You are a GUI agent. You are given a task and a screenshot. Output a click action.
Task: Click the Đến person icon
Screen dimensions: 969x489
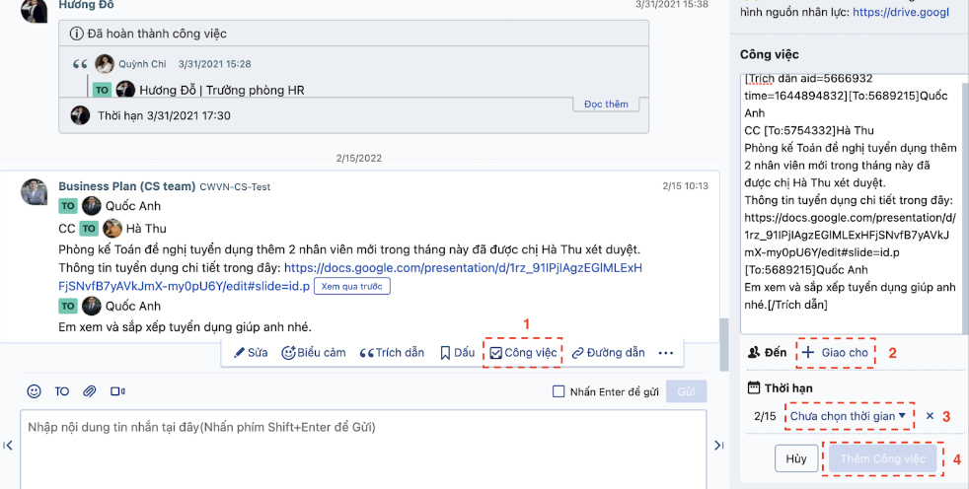[x=753, y=353]
